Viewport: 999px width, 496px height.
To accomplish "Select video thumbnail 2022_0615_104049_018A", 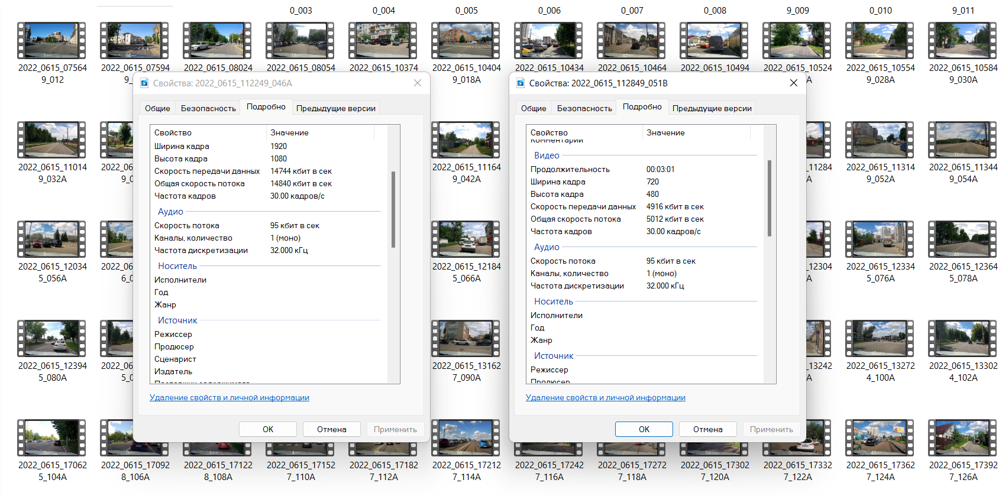I will pos(466,41).
